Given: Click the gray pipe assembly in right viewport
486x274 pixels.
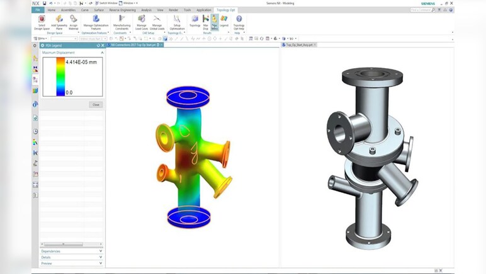Looking at the screenshot, I should (x=372, y=159).
